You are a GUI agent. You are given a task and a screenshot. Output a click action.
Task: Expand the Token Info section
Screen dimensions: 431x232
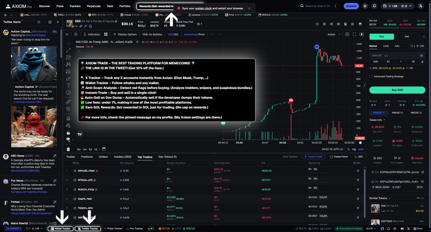[378, 120]
